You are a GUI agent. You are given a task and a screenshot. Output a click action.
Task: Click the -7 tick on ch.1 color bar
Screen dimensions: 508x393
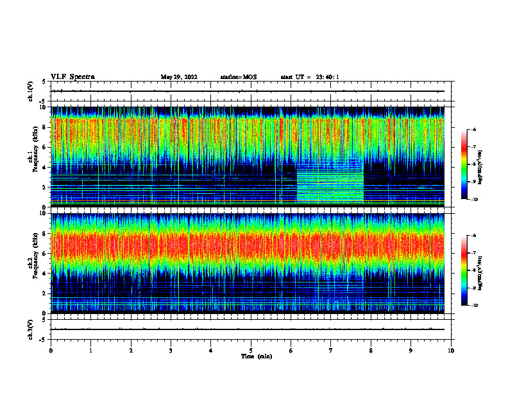point(474,147)
